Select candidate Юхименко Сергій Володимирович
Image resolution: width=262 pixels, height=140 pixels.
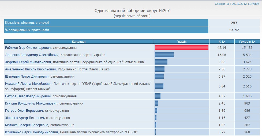[x=32, y=132]
